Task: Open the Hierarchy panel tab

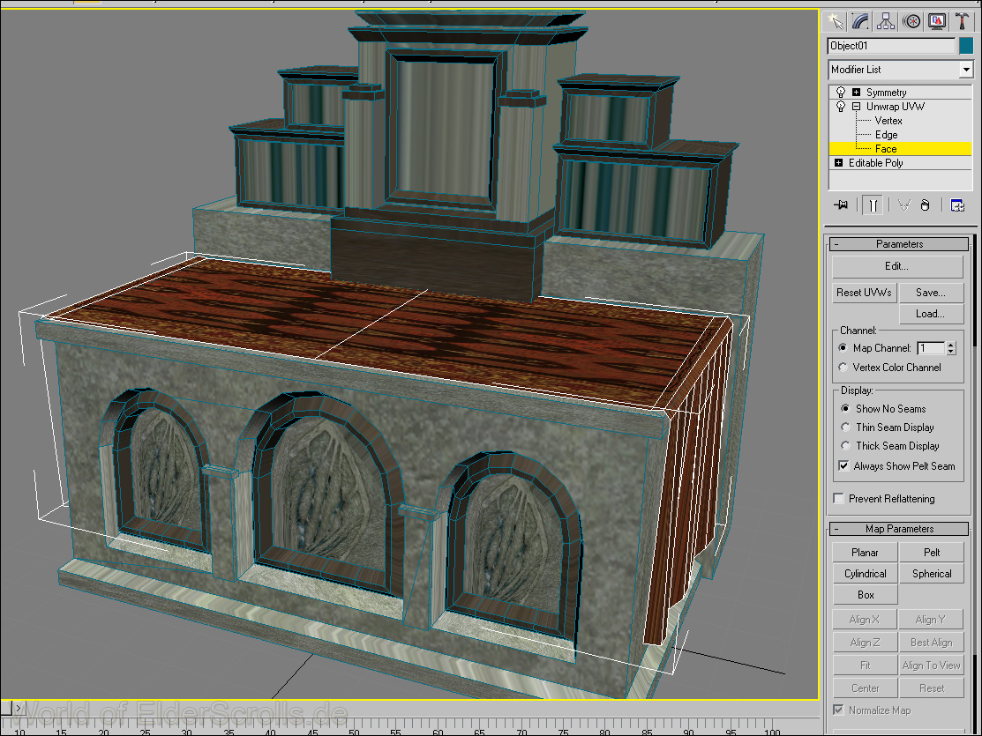Action: [x=886, y=20]
